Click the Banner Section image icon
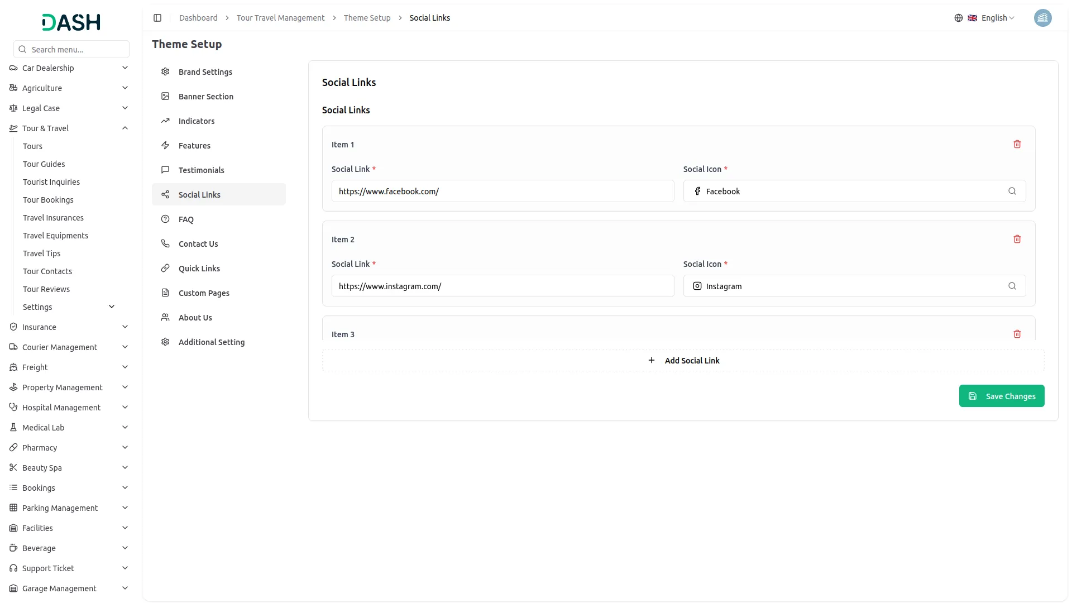1072x603 pixels. tap(165, 96)
